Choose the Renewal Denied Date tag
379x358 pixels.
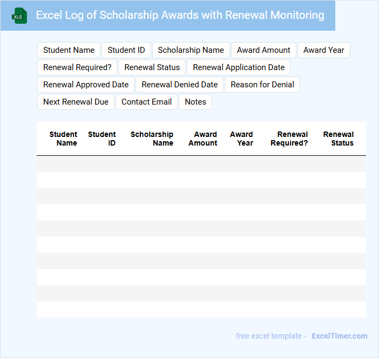coord(180,85)
